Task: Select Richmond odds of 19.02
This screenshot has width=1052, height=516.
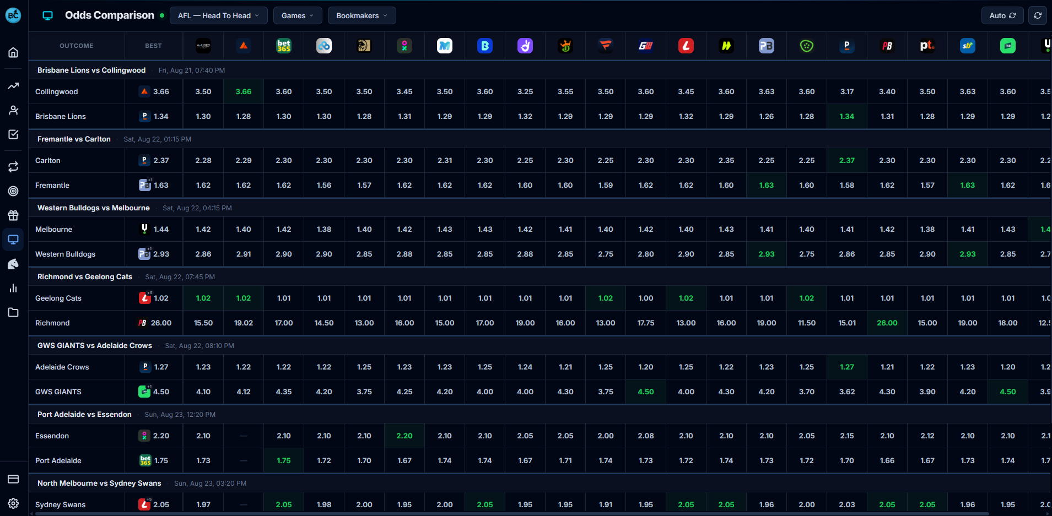Action: point(244,323)
